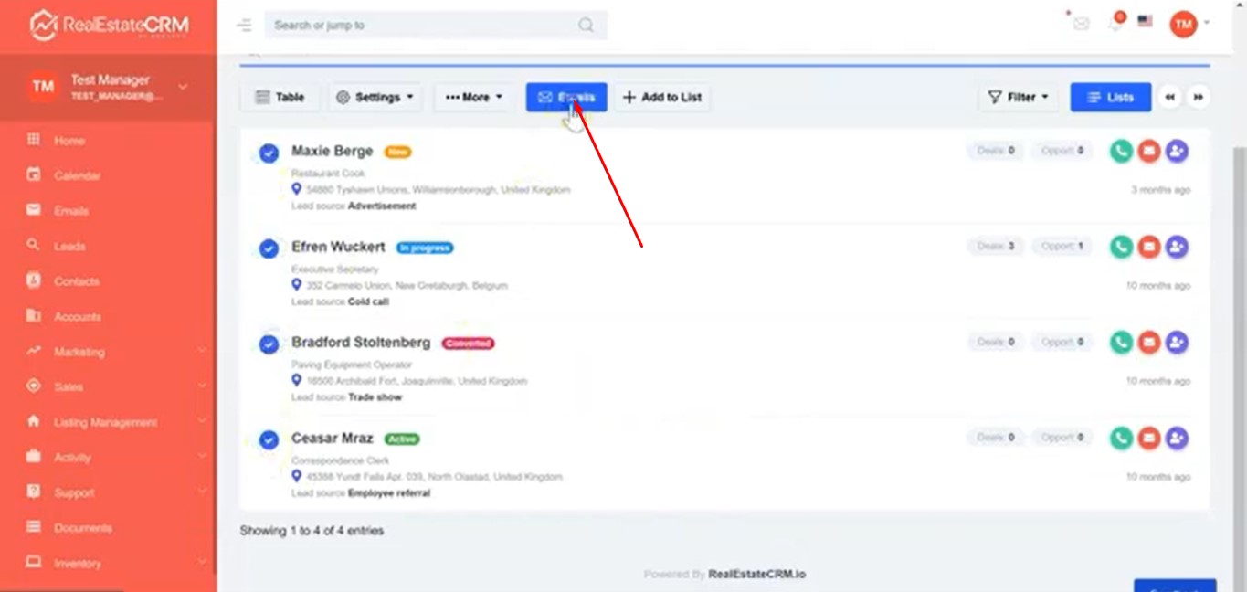Open the mail envelope icon in top bar
Viewport: 1247px width, 592px height.
tap(1082, 24)
